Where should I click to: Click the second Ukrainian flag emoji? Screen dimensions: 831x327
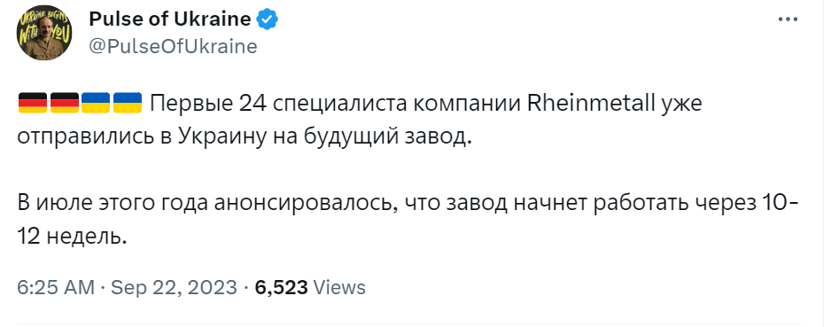[128, 103]
